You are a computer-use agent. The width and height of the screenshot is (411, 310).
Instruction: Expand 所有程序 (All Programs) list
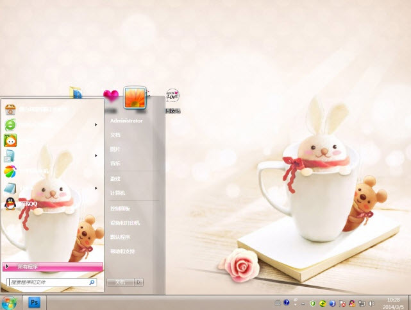[x=53, y=266]
